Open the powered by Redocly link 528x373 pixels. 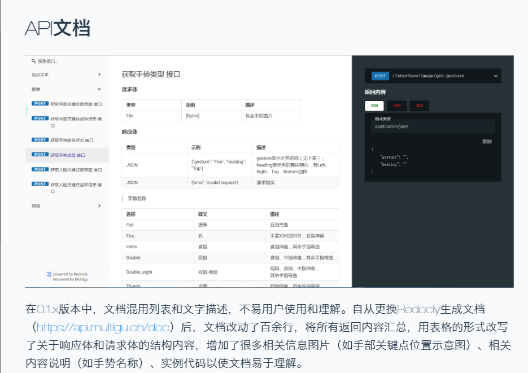pyautogui.click(x=70, y=274)
